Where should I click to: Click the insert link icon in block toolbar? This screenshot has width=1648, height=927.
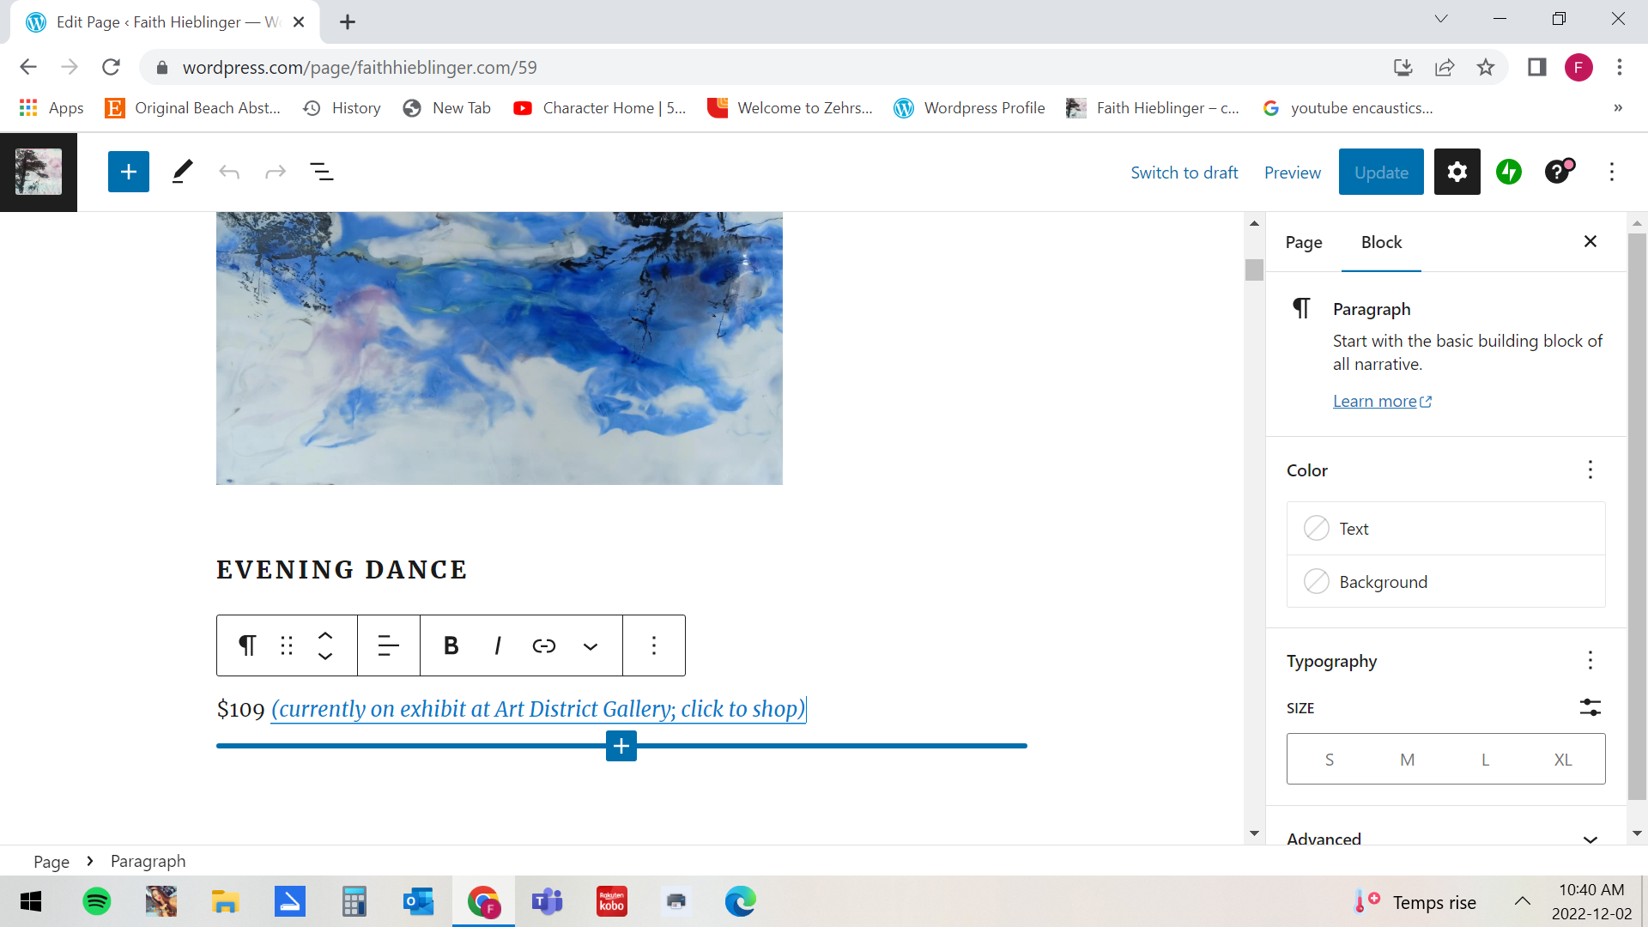click(x=544, y=645)
